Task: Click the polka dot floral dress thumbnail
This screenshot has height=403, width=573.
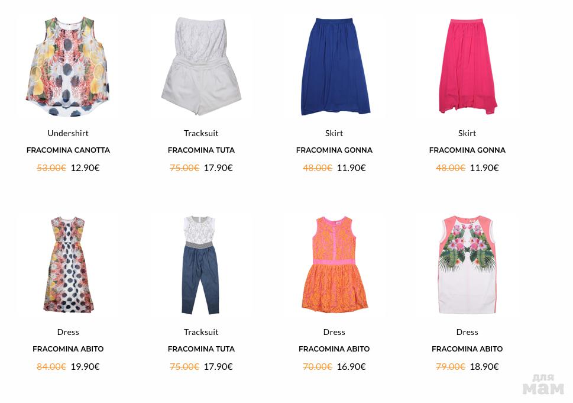Action: click(68, 265)
